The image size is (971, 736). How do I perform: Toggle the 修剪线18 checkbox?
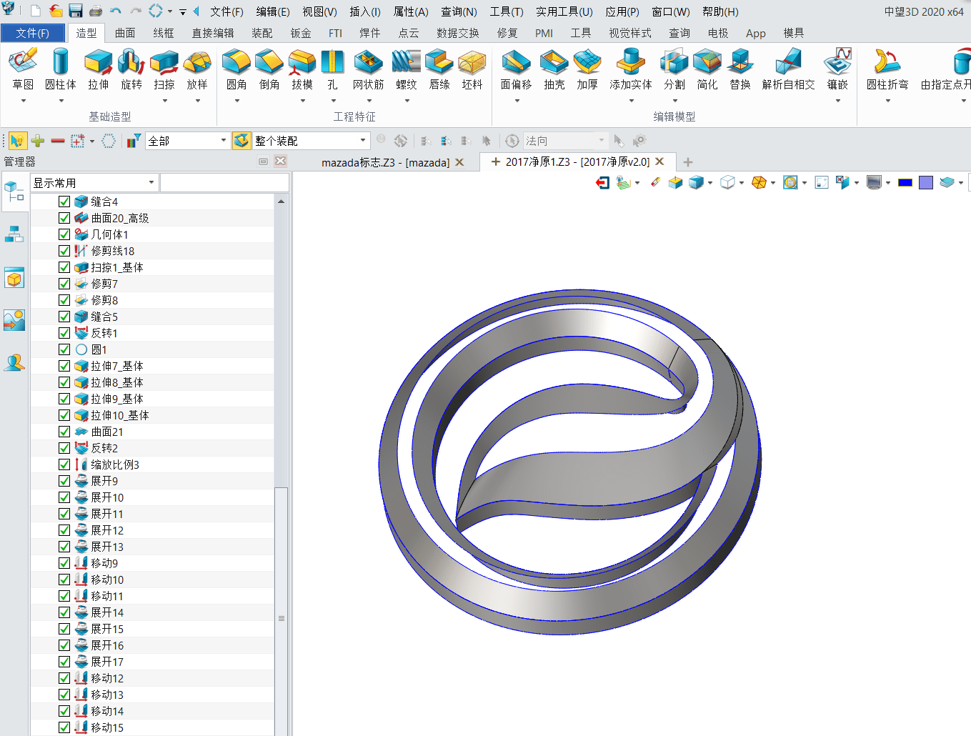[x=64, y=251]
